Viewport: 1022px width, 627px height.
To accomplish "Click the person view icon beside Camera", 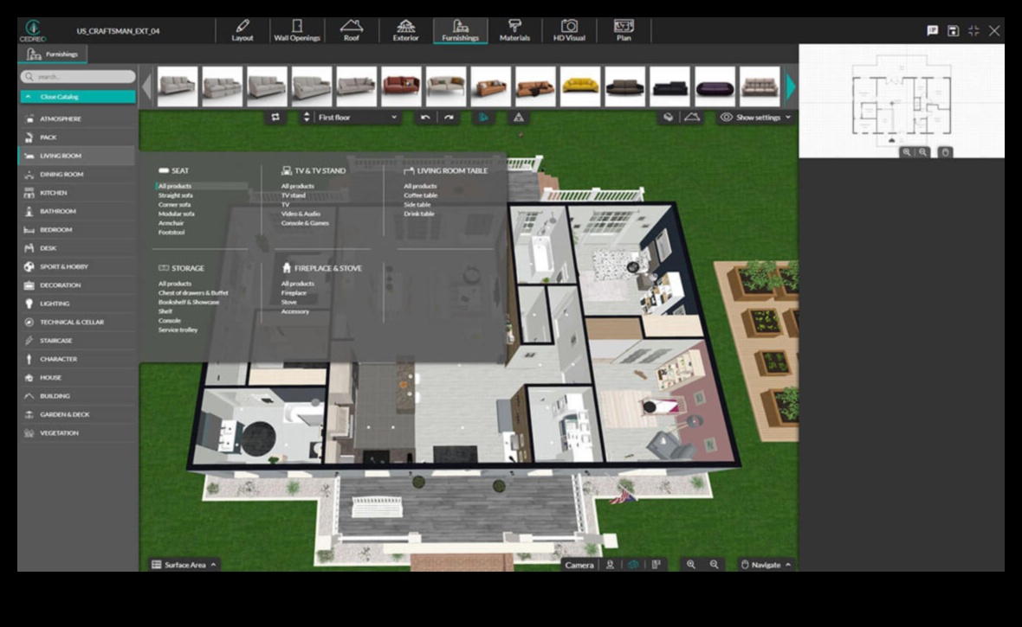I will click(610, 565).
